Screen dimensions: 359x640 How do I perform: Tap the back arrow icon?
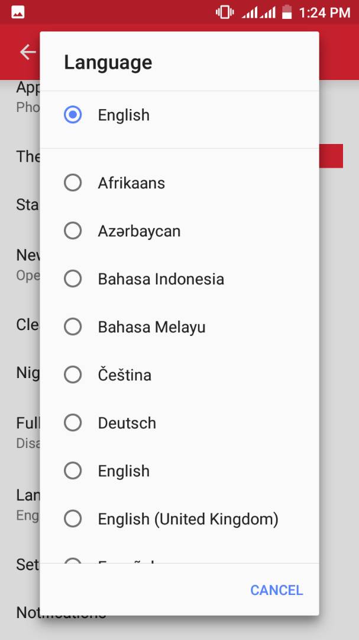(28, 52)
